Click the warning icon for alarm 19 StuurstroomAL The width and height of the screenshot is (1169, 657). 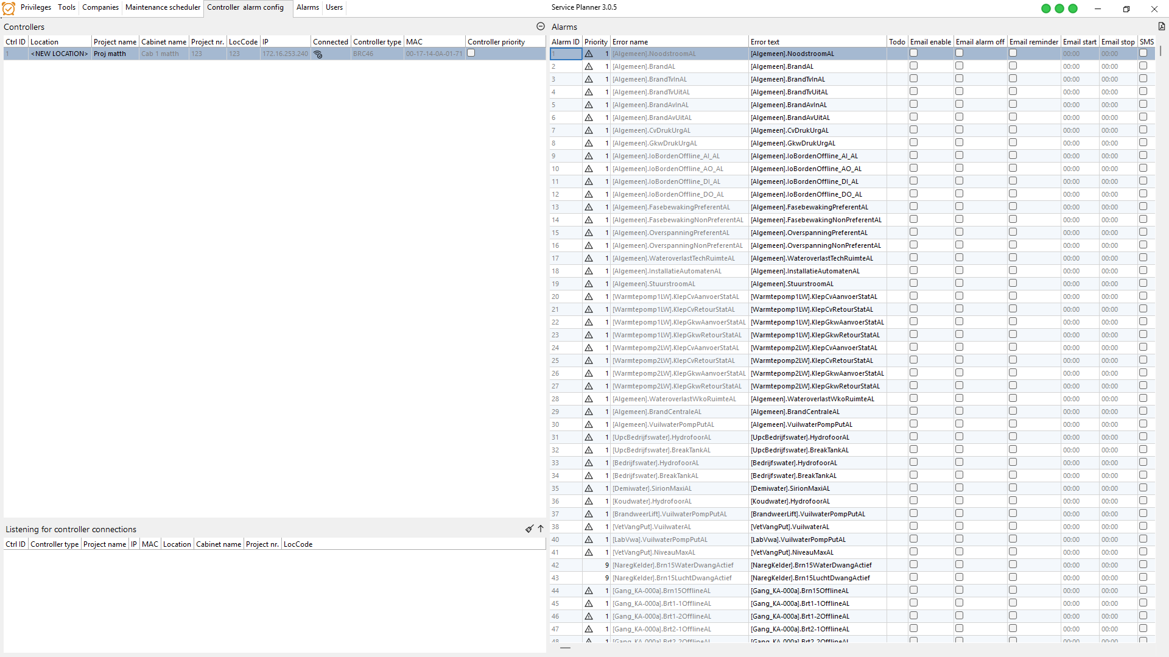589,284
